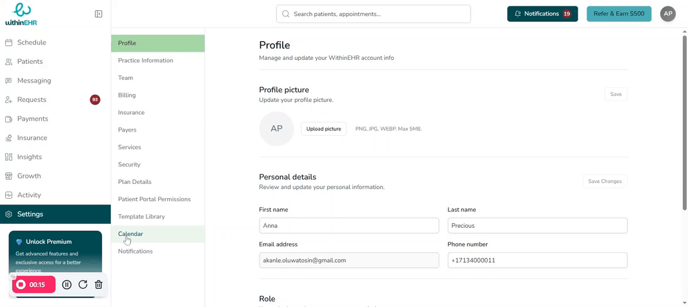
Task: Pause the screen recording
Action: (67, 284)
